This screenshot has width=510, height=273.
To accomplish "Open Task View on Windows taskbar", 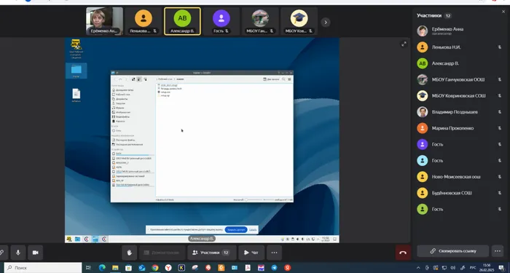I will pos(88,268).
